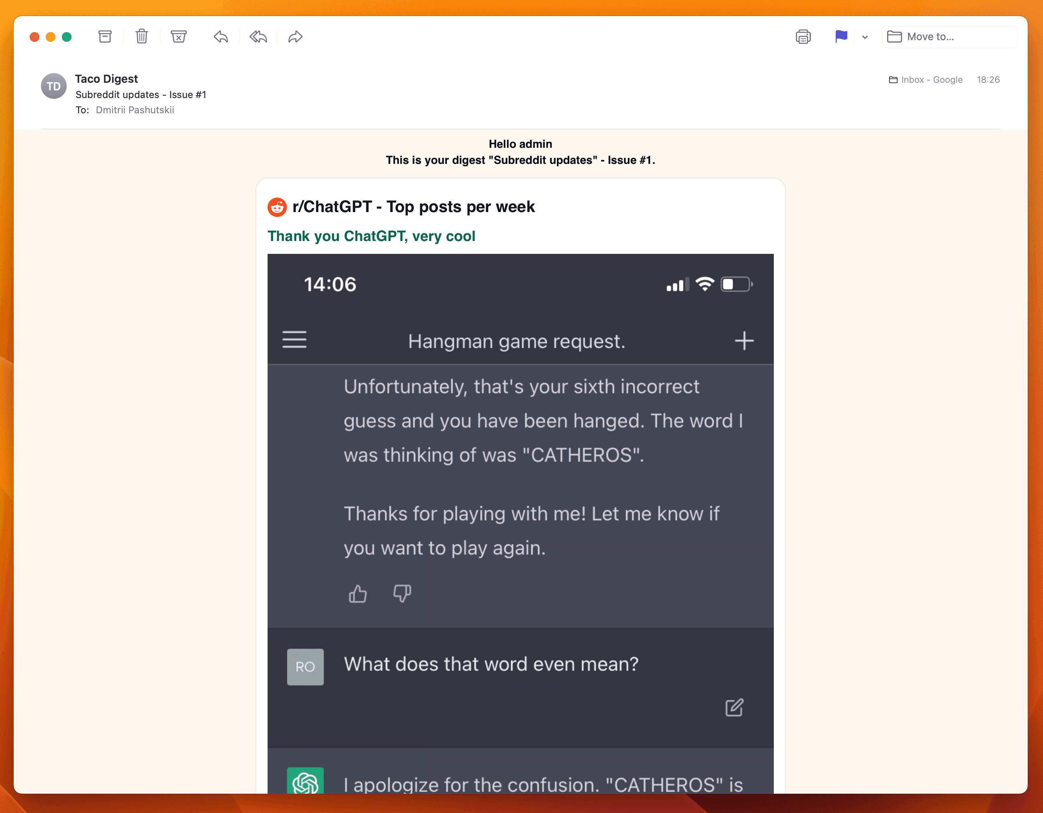Click the RO user avatar in screenshot
The height and width of the screenshot is (813, 1043).
[x=305, y=667]
